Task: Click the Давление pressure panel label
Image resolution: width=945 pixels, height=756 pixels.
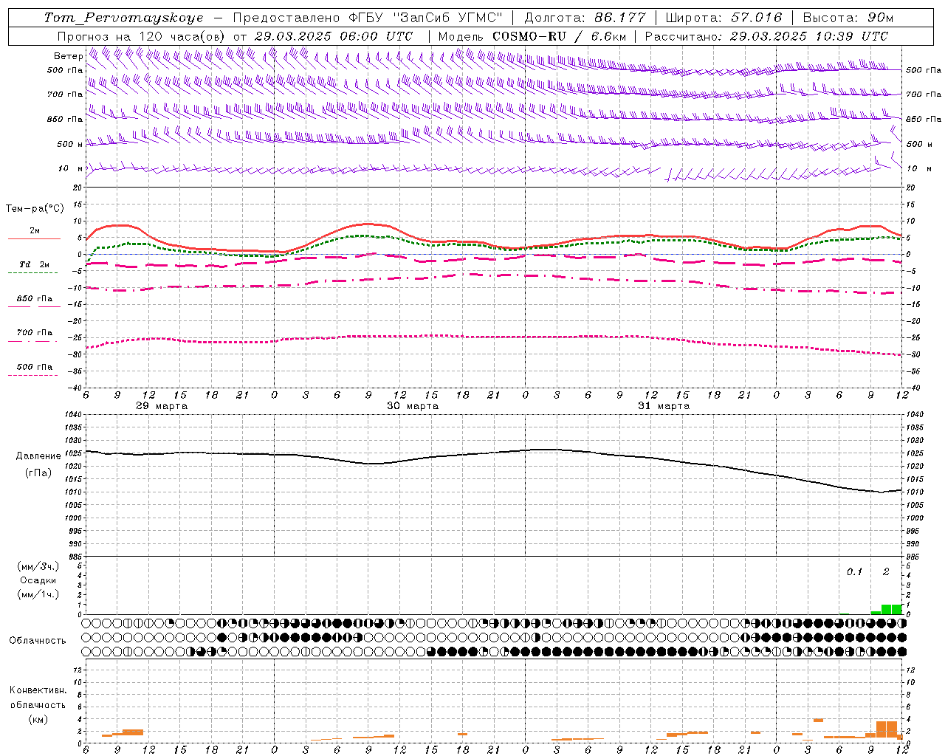Action: coord(37,456)
